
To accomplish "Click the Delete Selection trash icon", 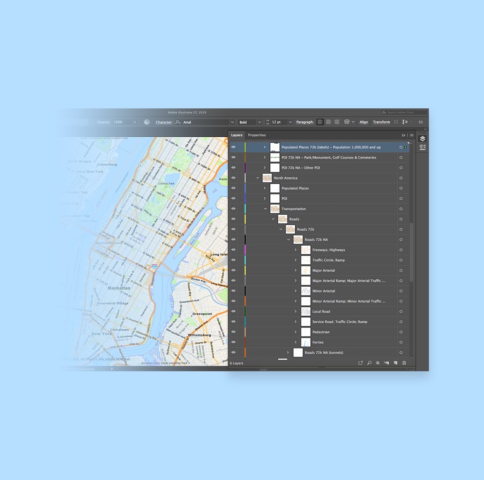I will click(404, 363).
